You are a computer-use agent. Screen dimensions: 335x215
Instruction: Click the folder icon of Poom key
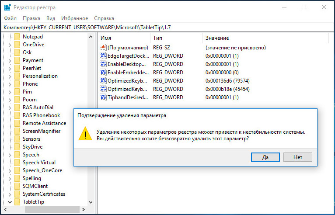pos(17,100)
